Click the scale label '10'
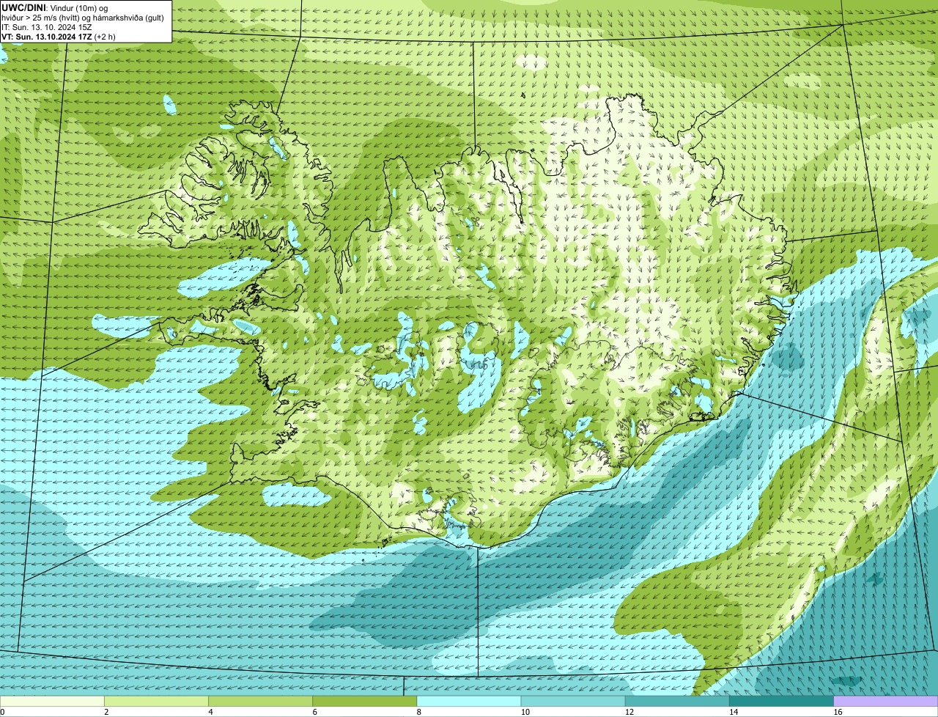 525,712
